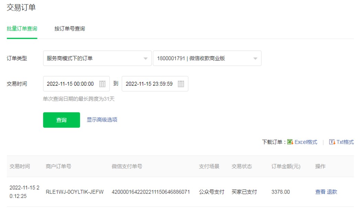The width and height of the screenshot is (359, 208).
Task: Click 查看 to view the order
Action: (x=320, y=192)
